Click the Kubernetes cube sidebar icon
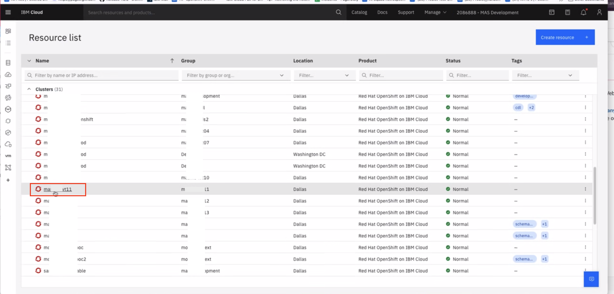 click(x=8, y=109)
